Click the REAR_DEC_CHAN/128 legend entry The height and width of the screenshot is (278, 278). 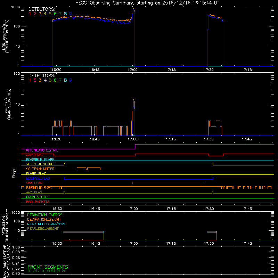(46, 224)
